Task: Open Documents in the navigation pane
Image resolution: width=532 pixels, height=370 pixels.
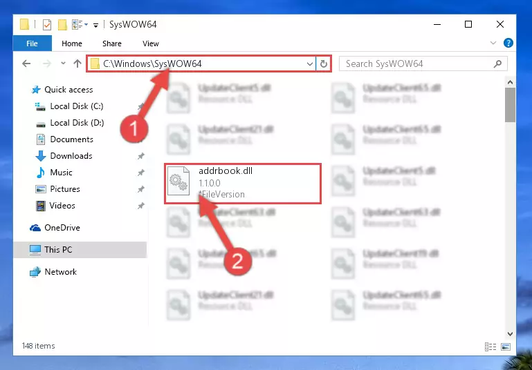Action: coord(71,139)
